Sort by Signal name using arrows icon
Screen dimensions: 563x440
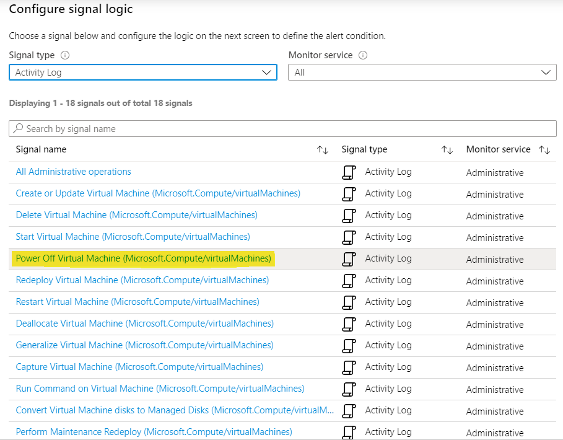pyautogui.click(x=322, y=150)
